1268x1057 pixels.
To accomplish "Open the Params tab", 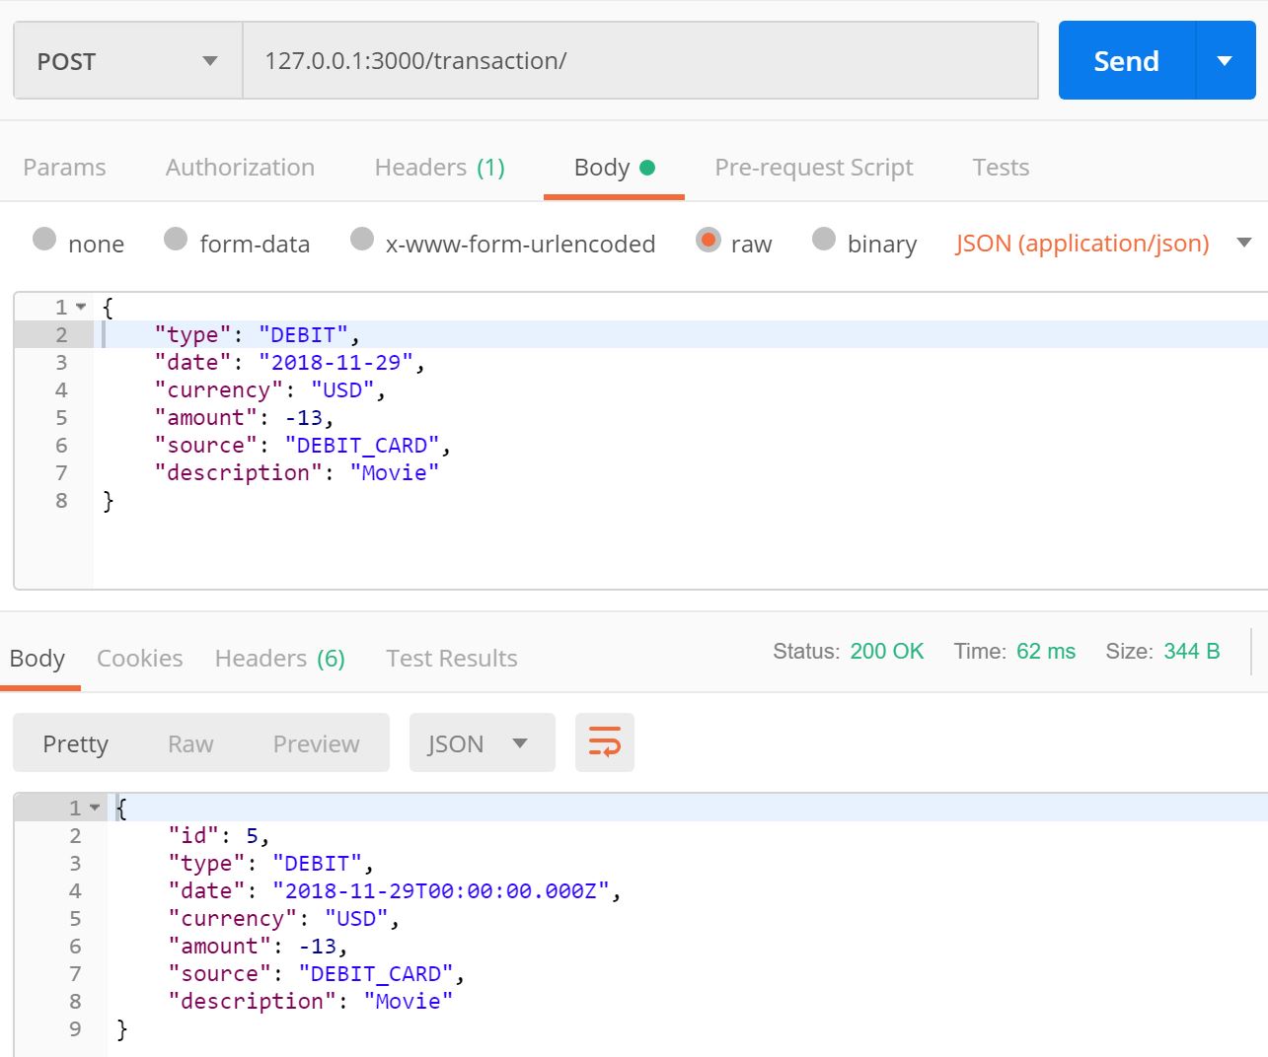I will coord(64,168).
